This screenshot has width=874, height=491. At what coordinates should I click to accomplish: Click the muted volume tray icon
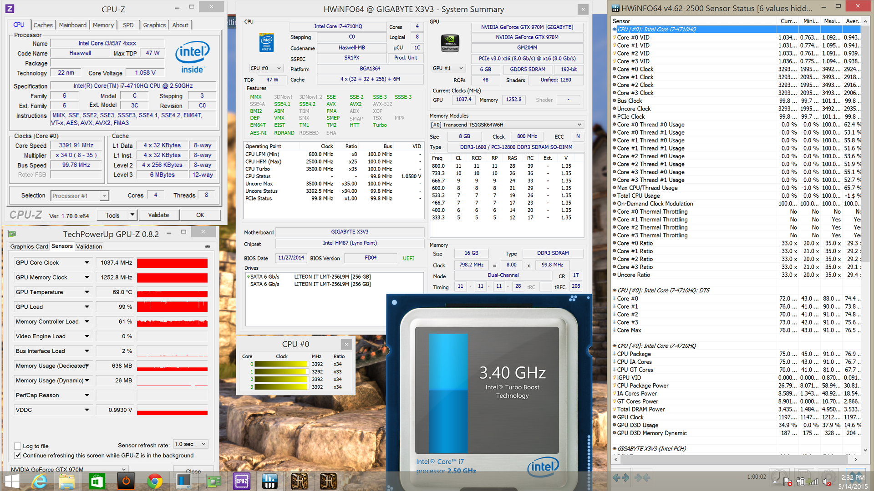(x=827, y=481)
